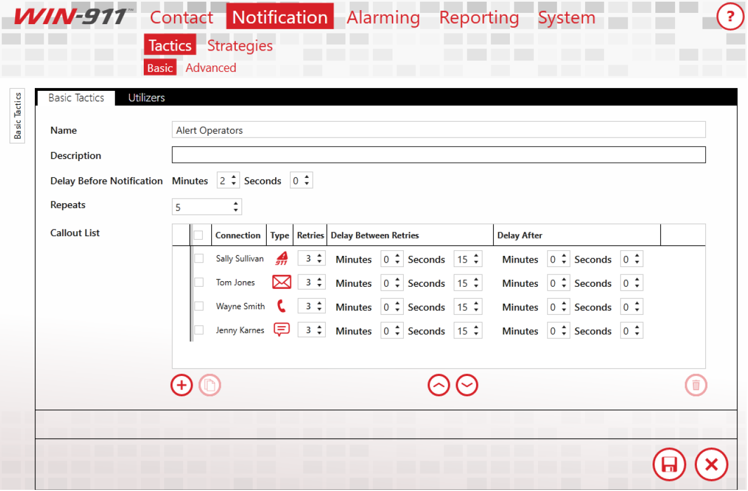Cancel changes with the X icon
The image size is (748, 491).
tap(711, 465)
